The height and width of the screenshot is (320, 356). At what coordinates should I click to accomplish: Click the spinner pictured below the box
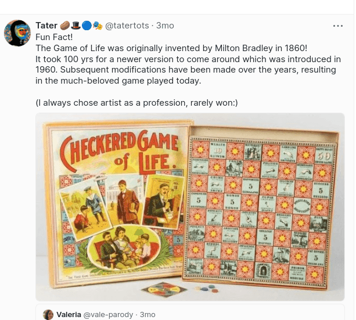click(x=164, y=289)
